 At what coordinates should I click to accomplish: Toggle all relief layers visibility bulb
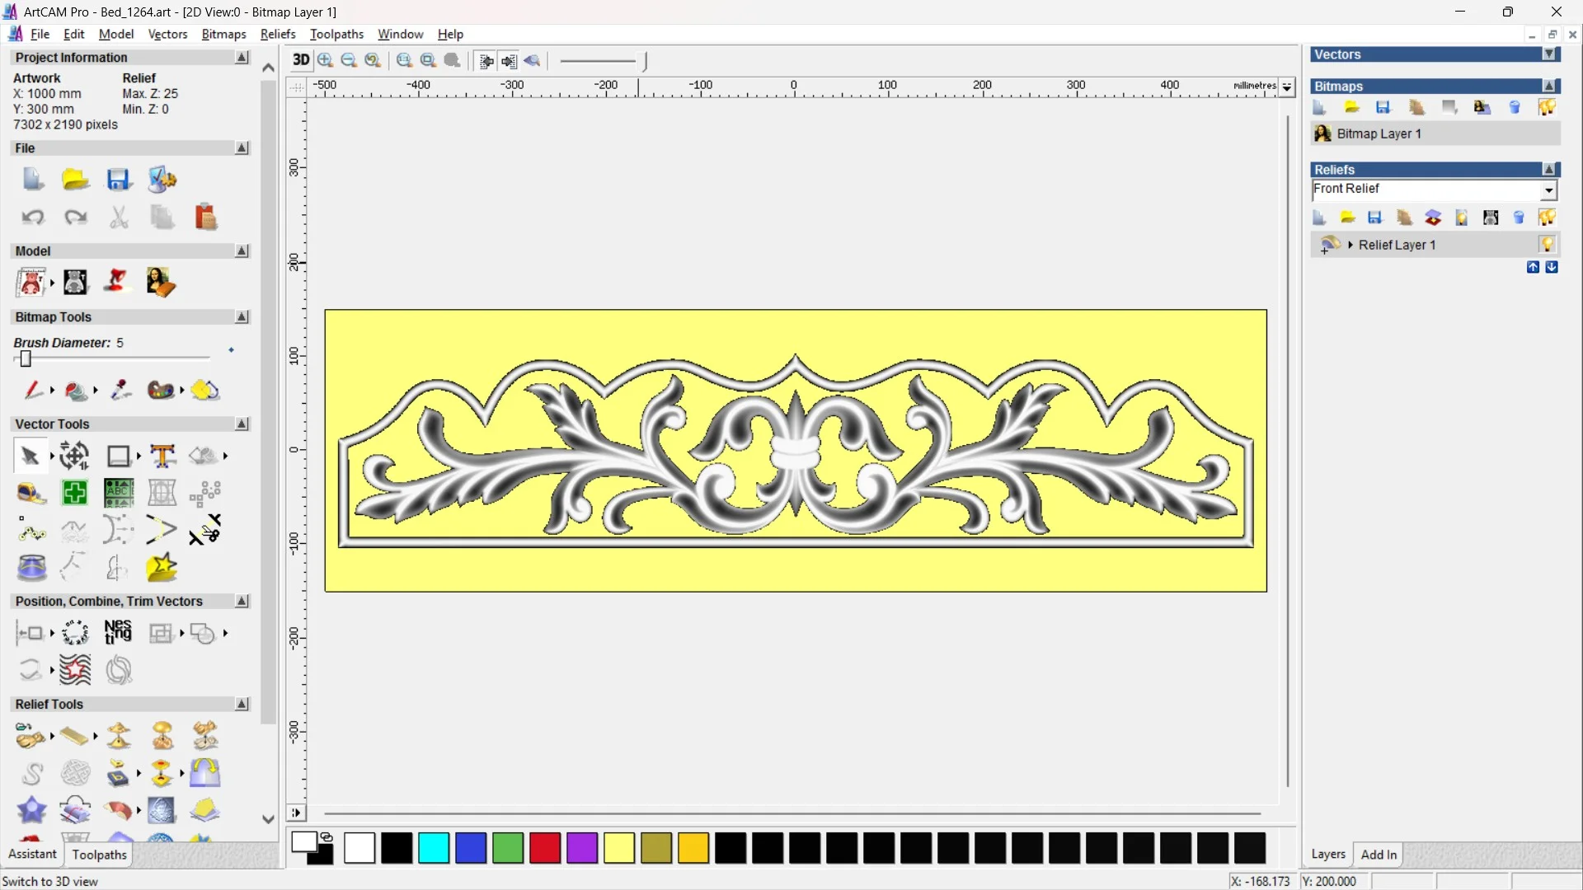(1546, 218)
